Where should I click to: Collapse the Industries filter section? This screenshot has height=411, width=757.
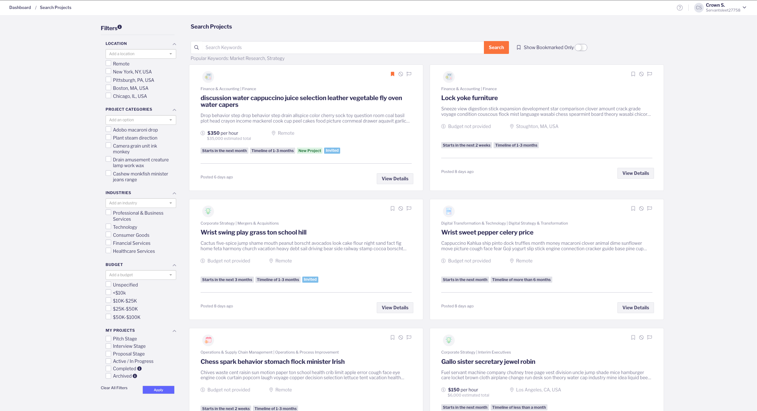[x=174, y=193]
